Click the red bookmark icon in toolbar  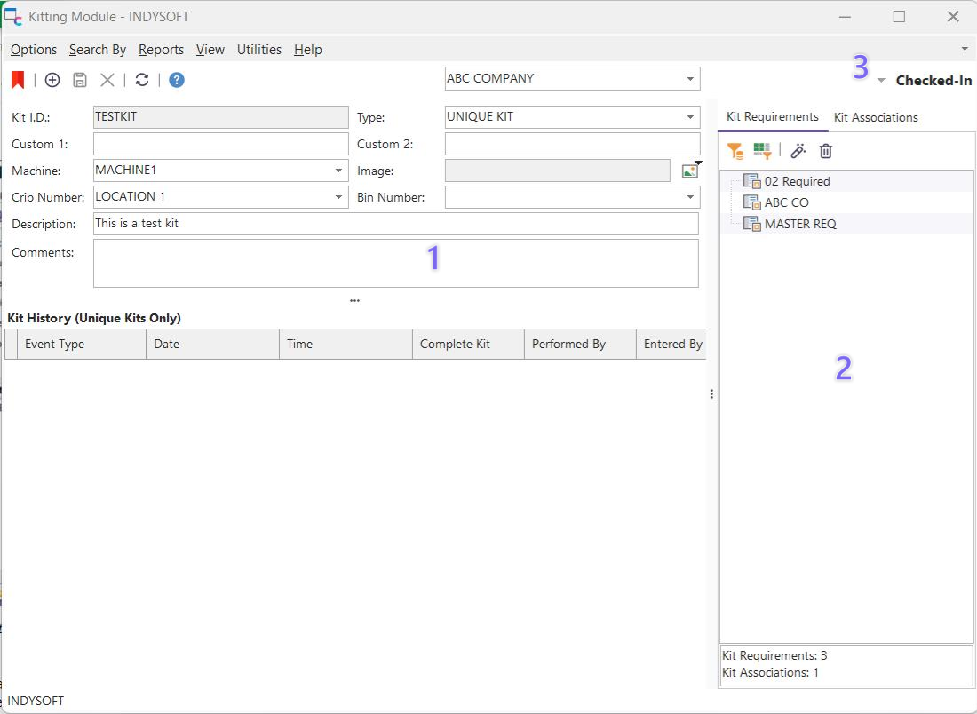18,80
